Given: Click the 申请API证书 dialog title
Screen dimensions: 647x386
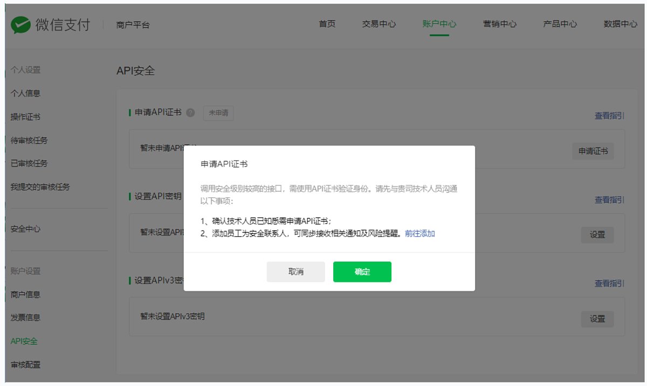Looking at the screenshot, I should coord(224,164).
